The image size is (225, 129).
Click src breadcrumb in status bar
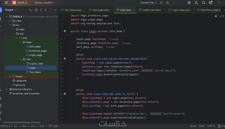[x=16, y=126]
